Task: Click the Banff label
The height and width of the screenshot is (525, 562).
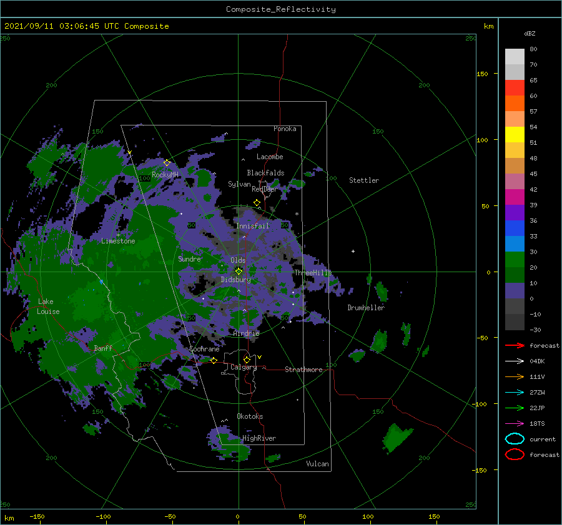Action: point(103,348)
